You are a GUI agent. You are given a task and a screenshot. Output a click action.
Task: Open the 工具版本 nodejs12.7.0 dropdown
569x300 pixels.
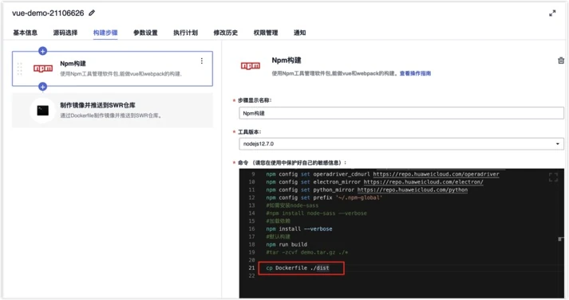coord(401,144)
